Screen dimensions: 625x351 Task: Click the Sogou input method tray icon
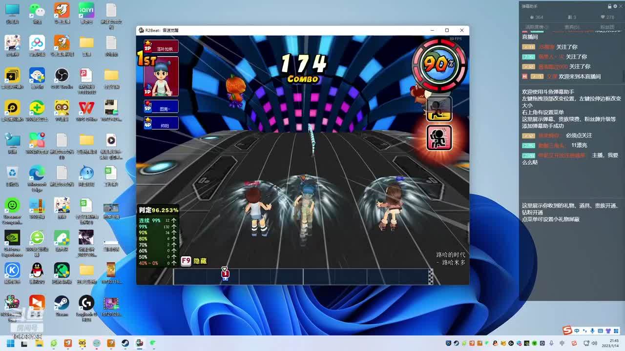pyautogui.click(x=567, y=331)
